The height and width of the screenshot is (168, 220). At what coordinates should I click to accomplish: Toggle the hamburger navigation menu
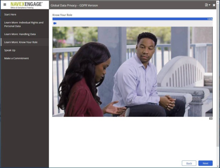[x=5, y=4]
